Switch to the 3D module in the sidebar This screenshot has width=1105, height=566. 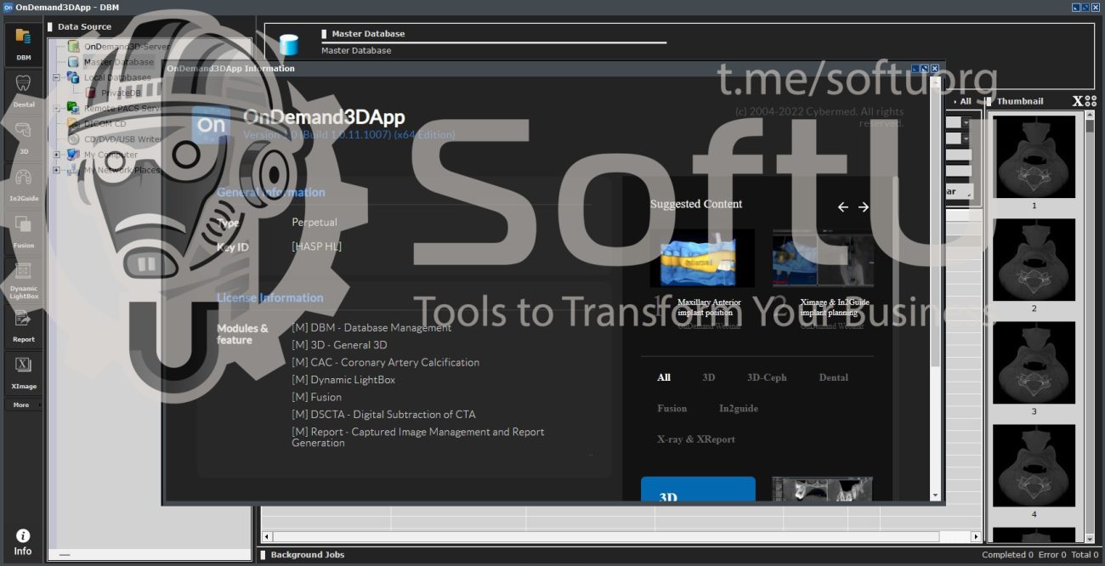[23, 138]
